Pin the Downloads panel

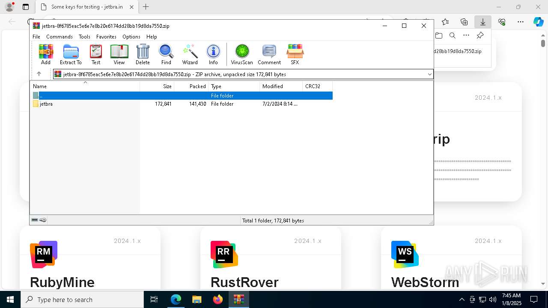tap(480, 36)
